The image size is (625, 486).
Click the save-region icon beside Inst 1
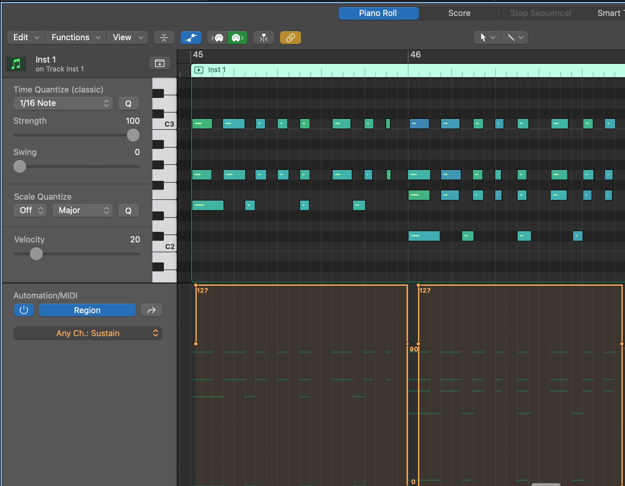pyautogui.click(x=160, y=63)
